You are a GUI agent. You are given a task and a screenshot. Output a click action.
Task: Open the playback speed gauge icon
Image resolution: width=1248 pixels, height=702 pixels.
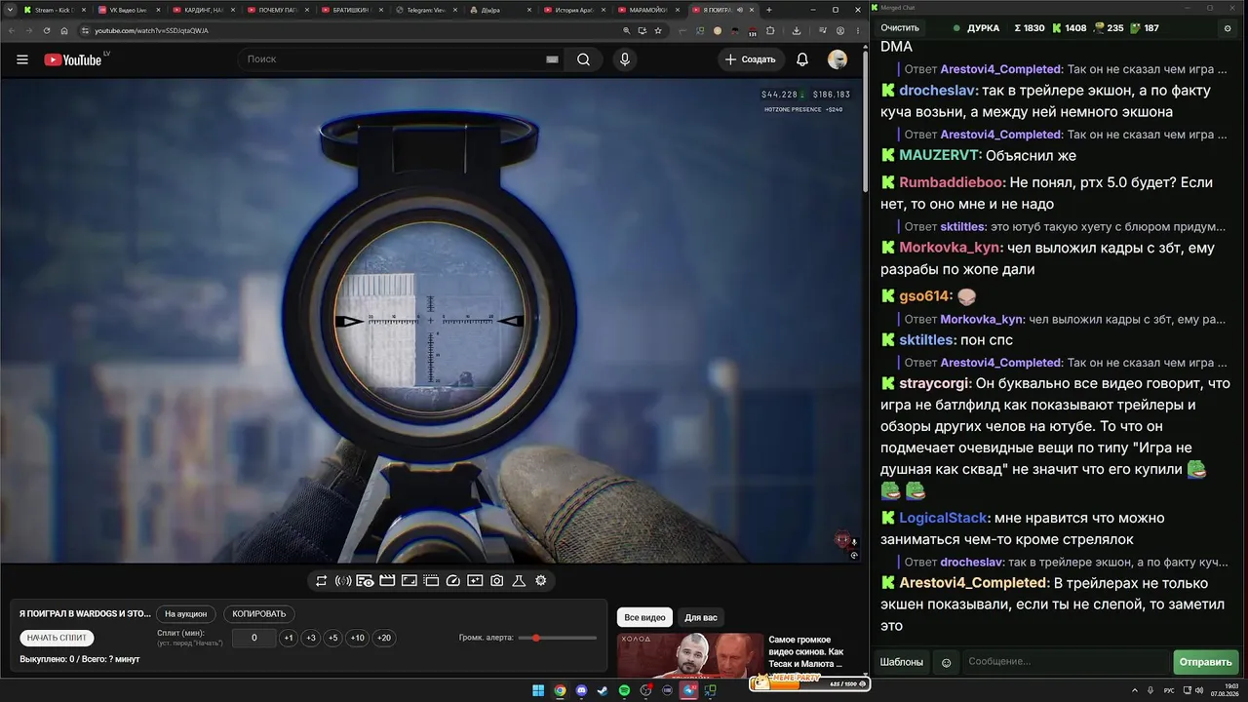(452, 580)
